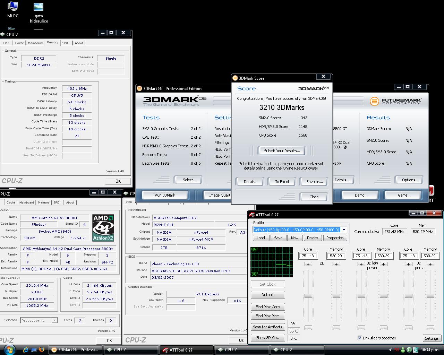Open 3DMark06 Options... button
This screenshot has height=355, width=444.
pos(410,180)
